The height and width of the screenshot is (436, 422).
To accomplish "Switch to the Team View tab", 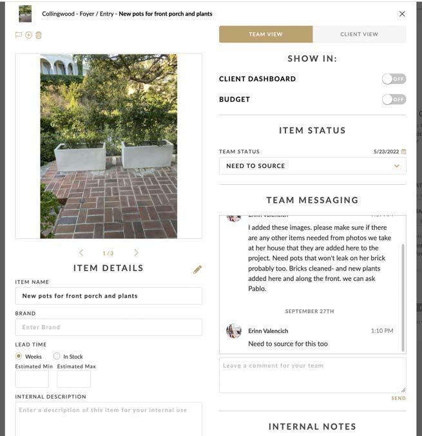I will (265, 34).
